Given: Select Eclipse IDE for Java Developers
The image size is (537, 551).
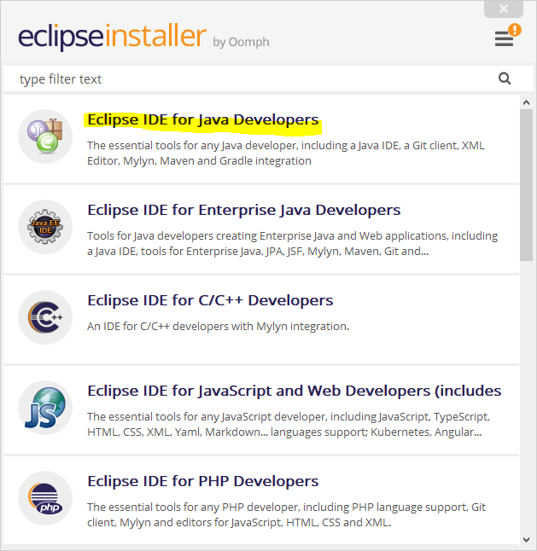Looking at the screenshot, I should coord(261,138).
